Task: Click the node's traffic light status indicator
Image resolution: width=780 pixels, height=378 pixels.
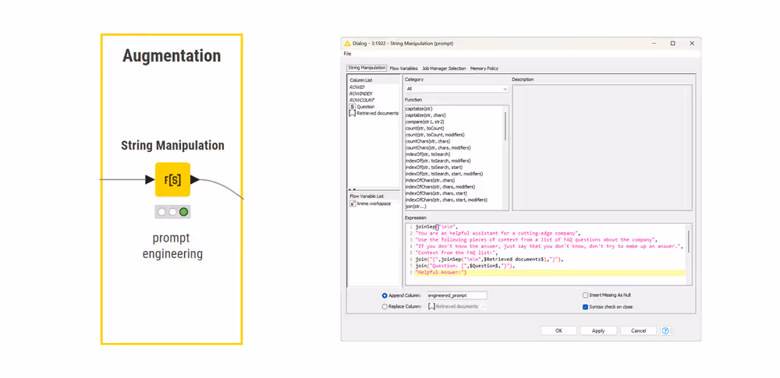Action: click(172, 212)
